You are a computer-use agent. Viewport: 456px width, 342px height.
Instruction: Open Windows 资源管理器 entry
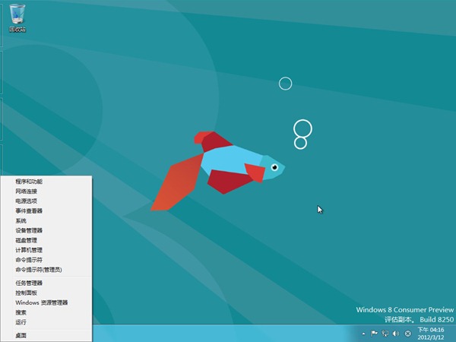[46, 302]
